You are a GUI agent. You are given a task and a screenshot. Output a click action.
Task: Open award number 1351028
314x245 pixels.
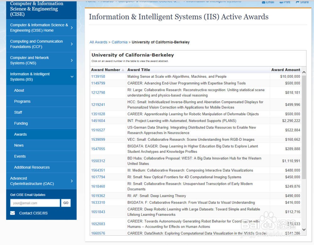(x=98, y=114)
